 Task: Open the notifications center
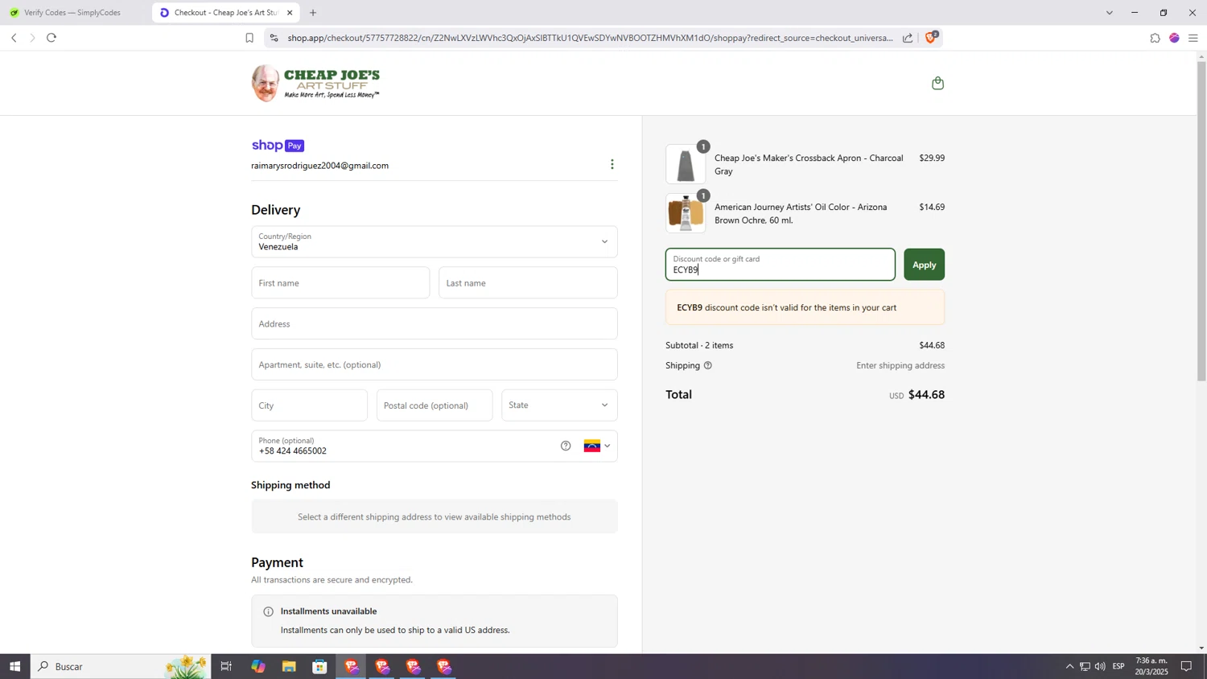coord(1186,666)
